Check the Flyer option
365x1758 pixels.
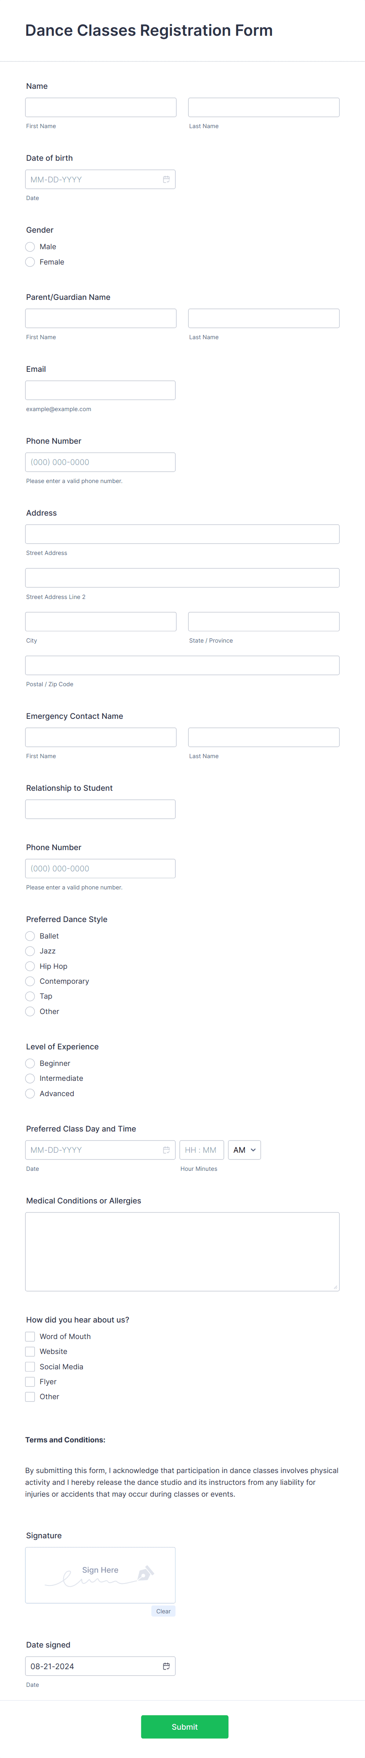coord(30,1381)
